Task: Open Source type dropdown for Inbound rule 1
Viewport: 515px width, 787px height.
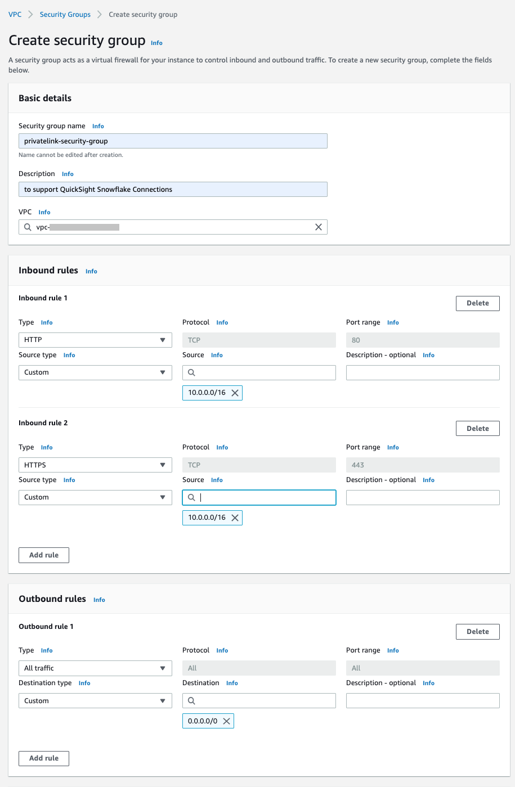Action: coord(95,372)
